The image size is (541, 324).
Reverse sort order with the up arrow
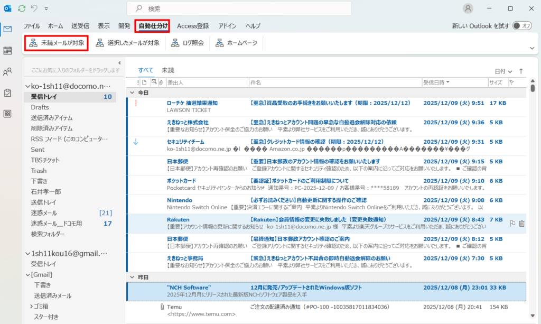tap(521, 71)
